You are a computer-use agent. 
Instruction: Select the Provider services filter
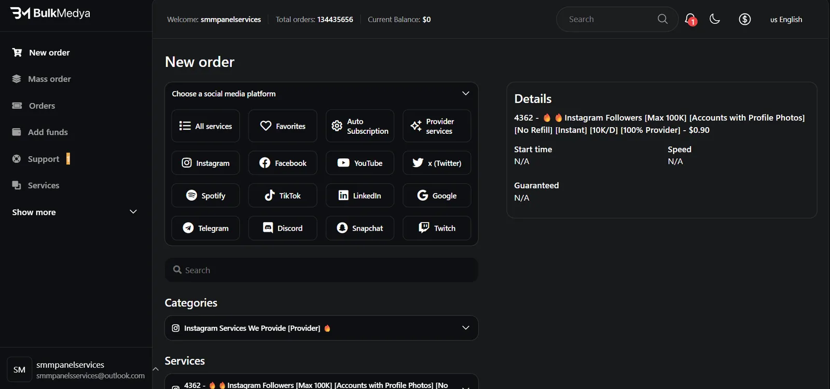pyautogui.click(x=437, y=126)
